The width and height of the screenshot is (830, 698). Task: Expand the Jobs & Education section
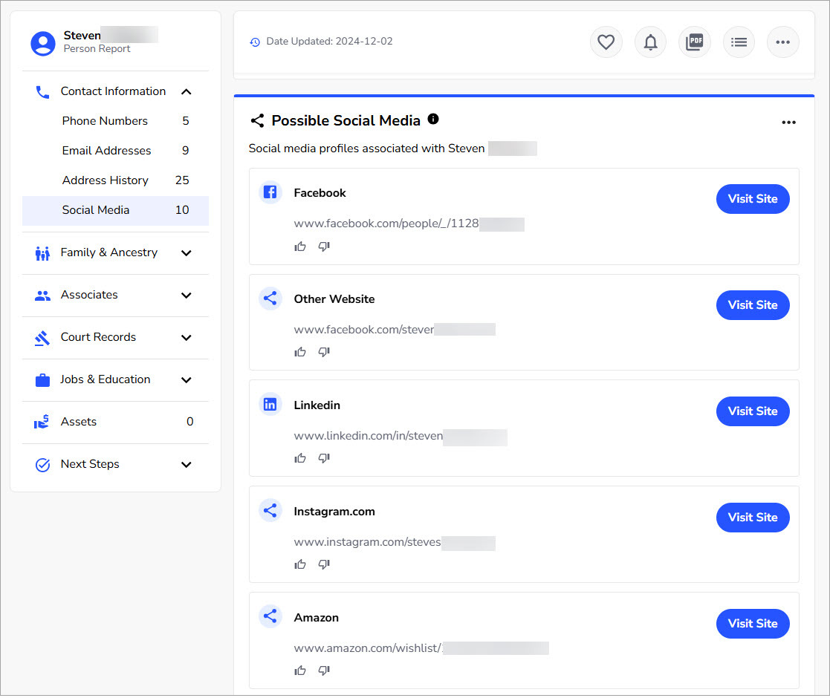[187, 379]
